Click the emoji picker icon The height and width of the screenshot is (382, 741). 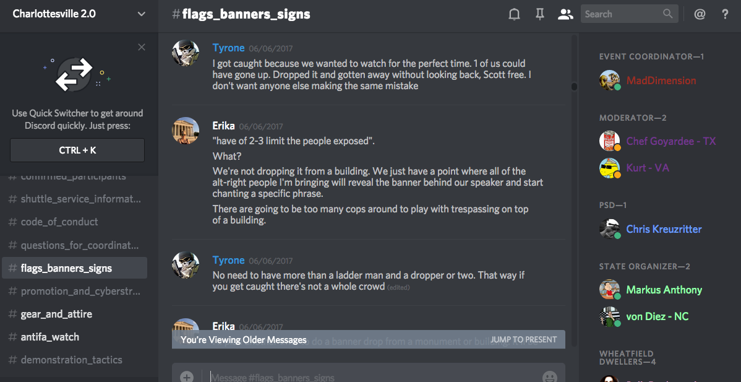pyautogui.click(x=549, y=376)
